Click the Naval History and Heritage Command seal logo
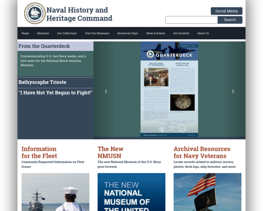The width and height of the screenshot is (263, 211). [x=35, y=13]
